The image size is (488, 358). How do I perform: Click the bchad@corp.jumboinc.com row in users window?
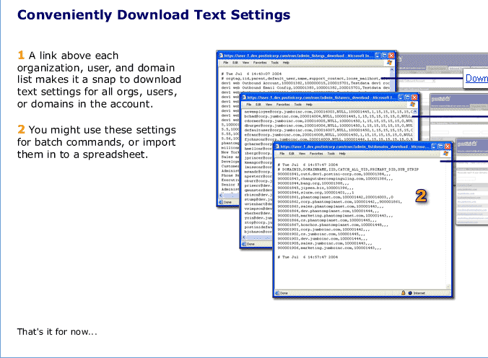pos(328,116)
